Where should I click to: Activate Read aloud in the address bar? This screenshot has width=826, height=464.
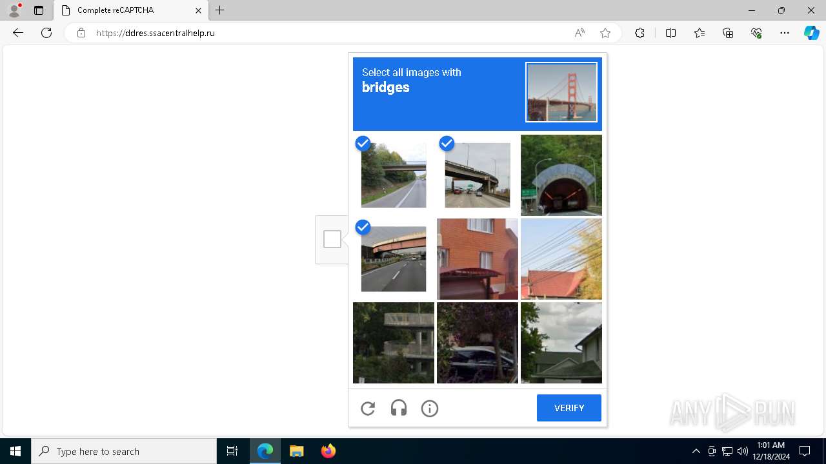[x=579, y=33]
